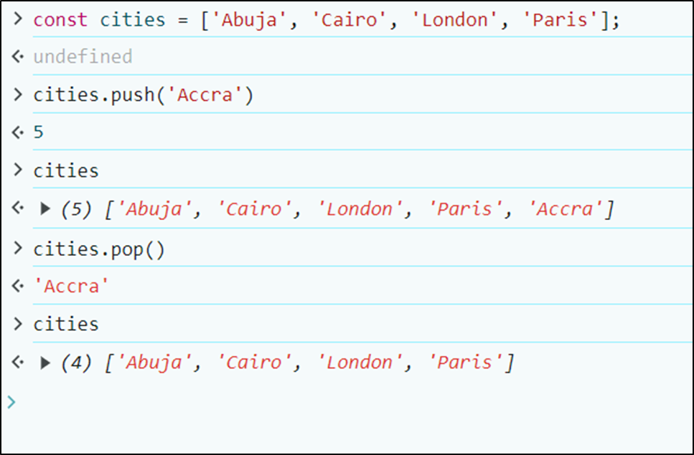Click the output arrow beside undefined
This screenshot has height=455, width=694.
[x=17, y=57]
